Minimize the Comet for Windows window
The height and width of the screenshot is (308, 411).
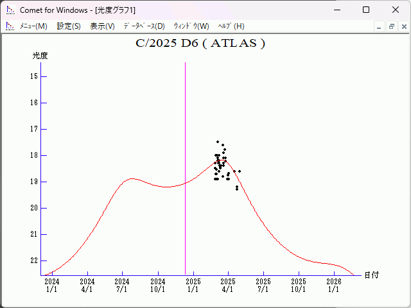tap(336, 10)
